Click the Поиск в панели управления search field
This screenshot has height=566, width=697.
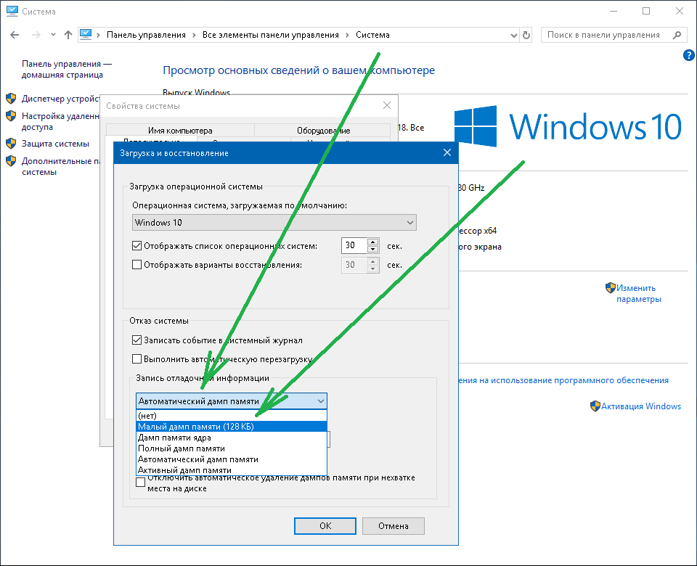pos(606,35)
